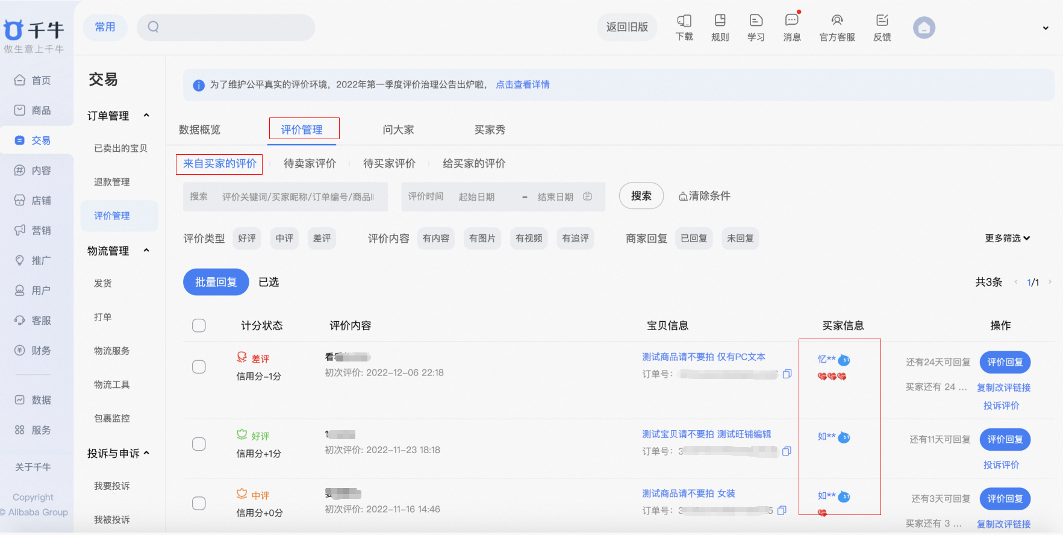Toggle the select-all checkbox in table header

(199, 325)
